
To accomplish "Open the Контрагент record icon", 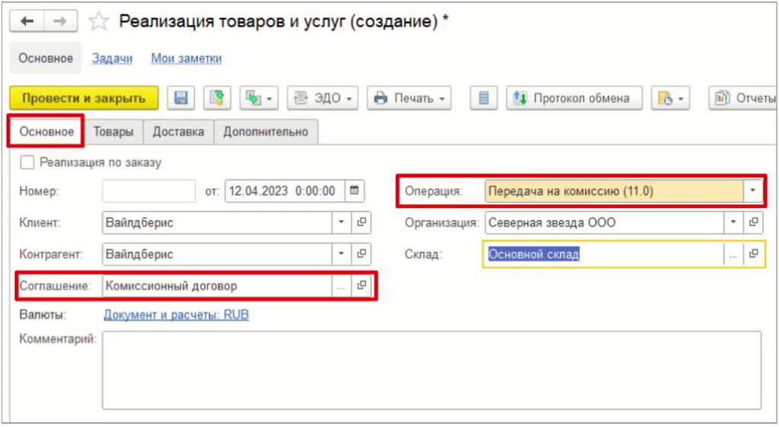I will pos(361,254).
